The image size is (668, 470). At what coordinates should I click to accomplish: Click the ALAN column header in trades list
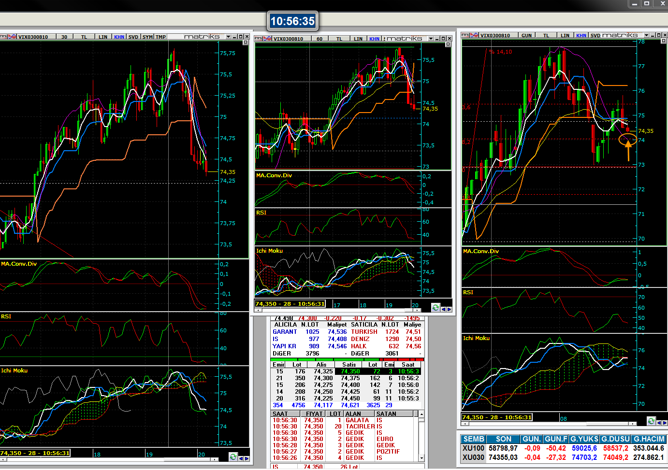pos(353,414)
